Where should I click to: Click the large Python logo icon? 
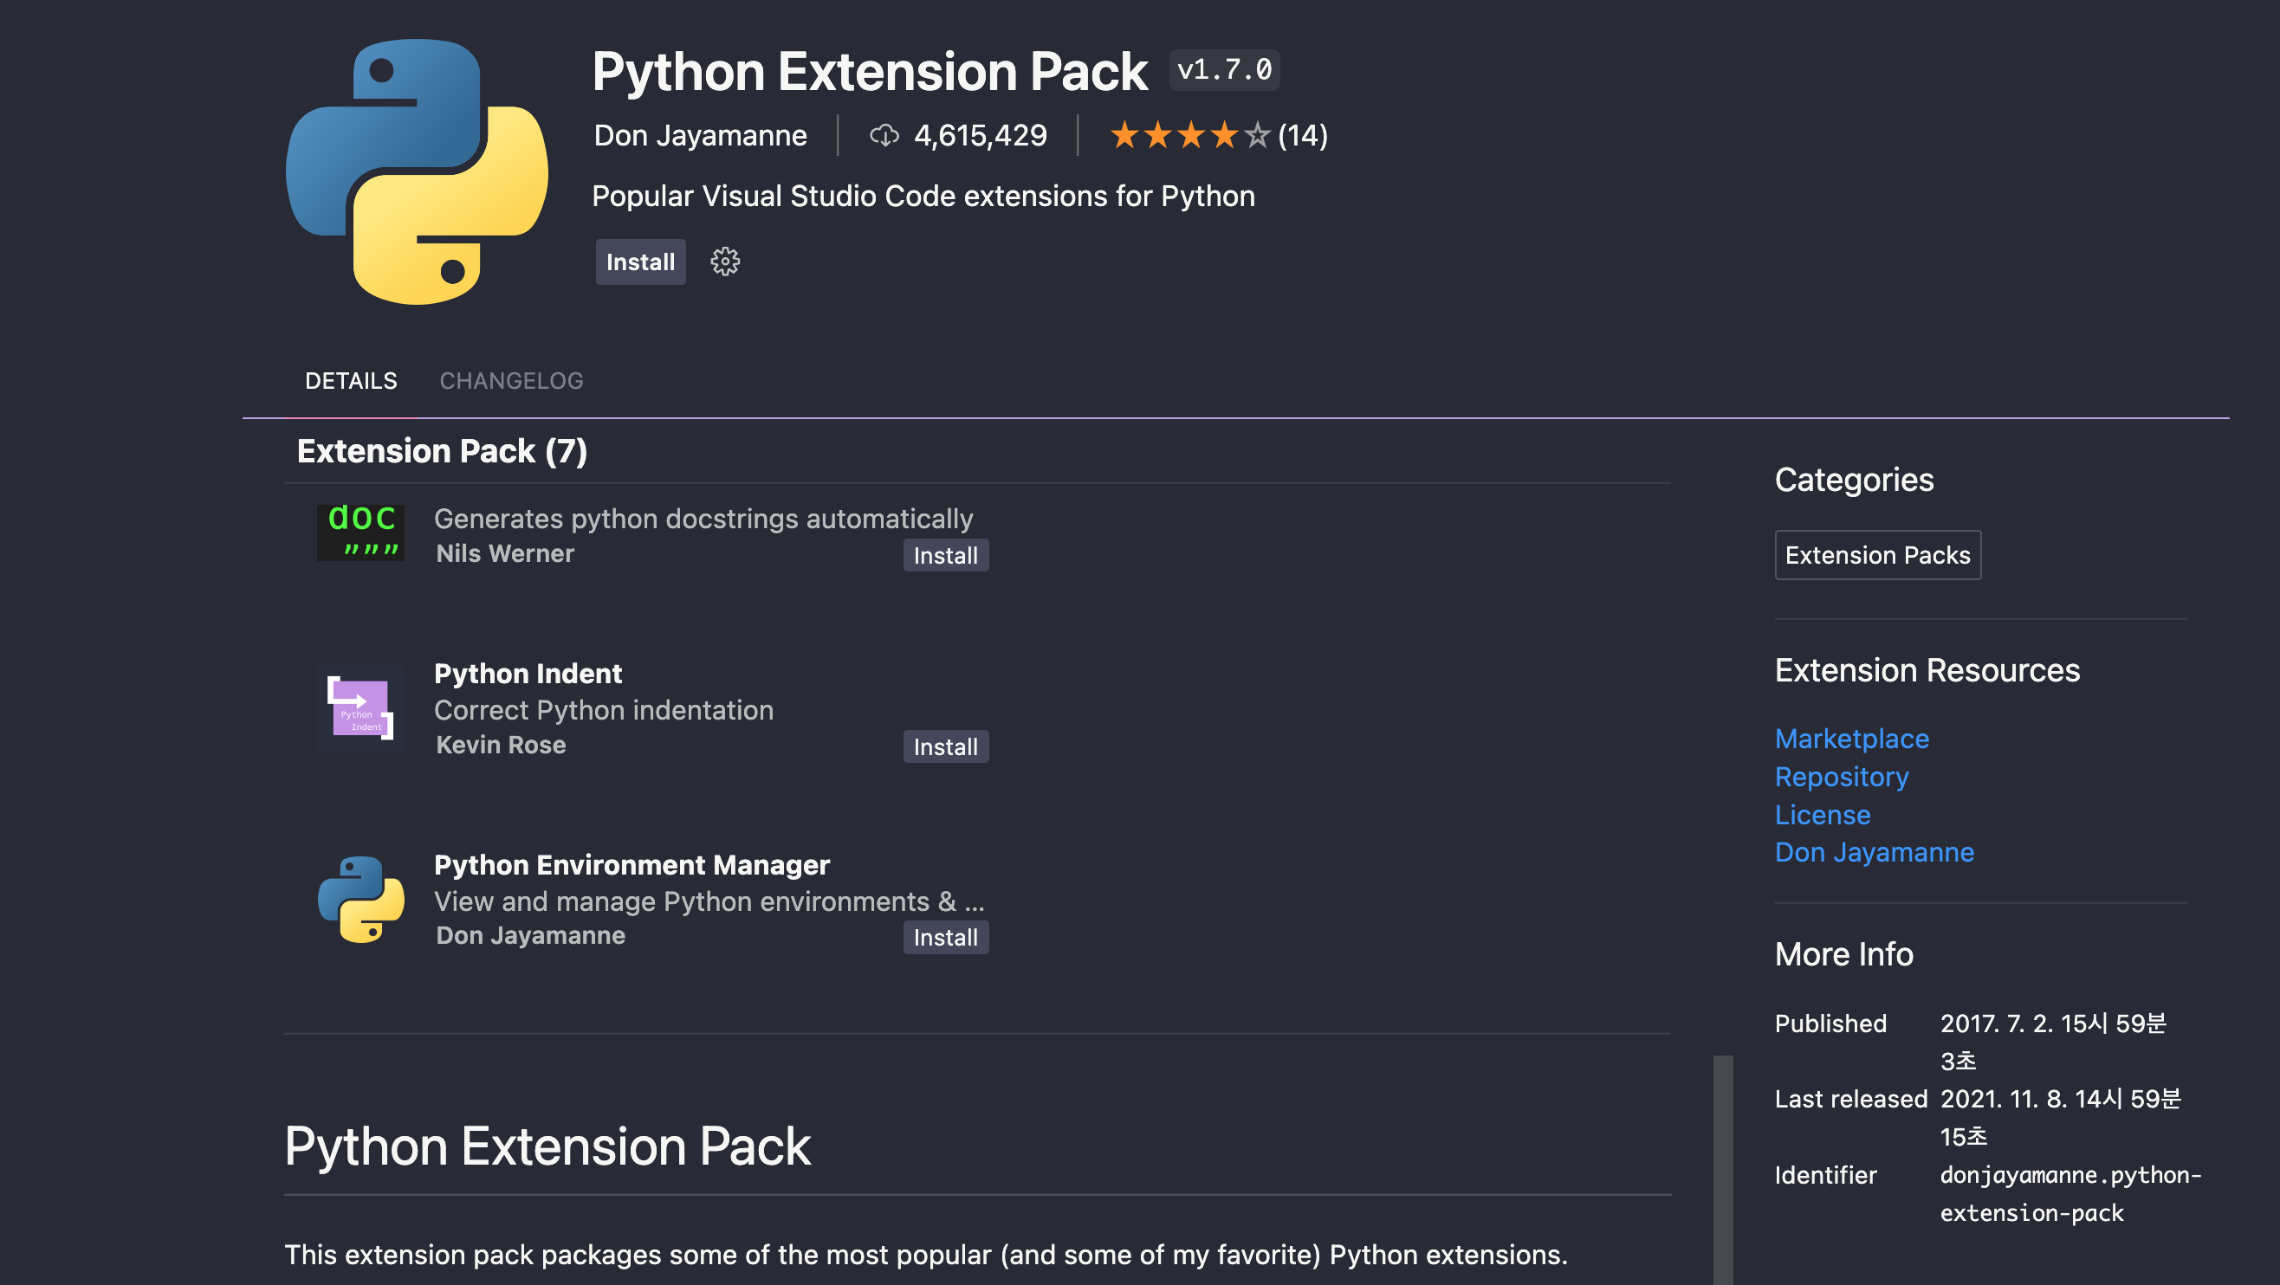417,171
